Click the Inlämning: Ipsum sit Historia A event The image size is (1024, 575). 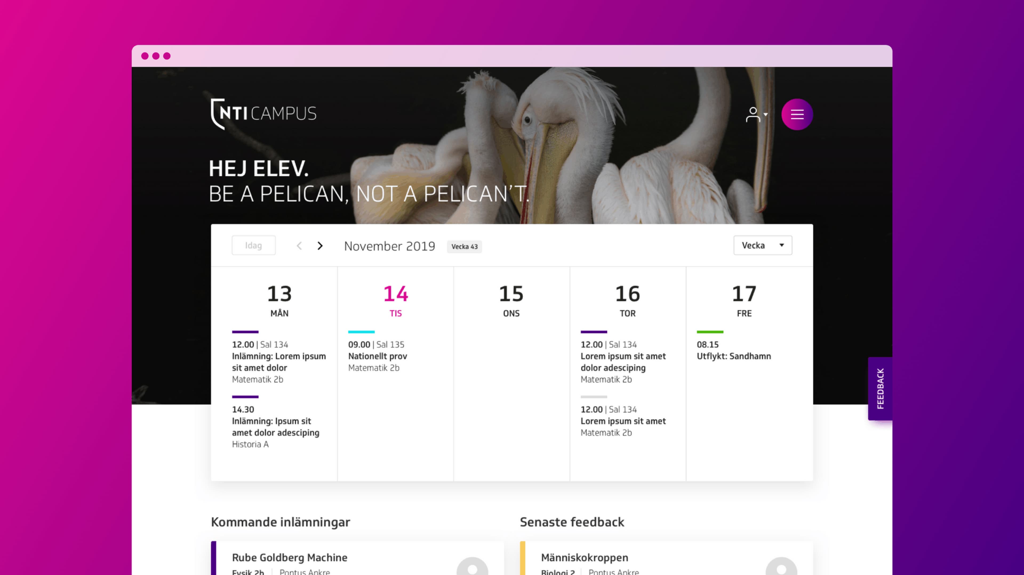(275, 427)
